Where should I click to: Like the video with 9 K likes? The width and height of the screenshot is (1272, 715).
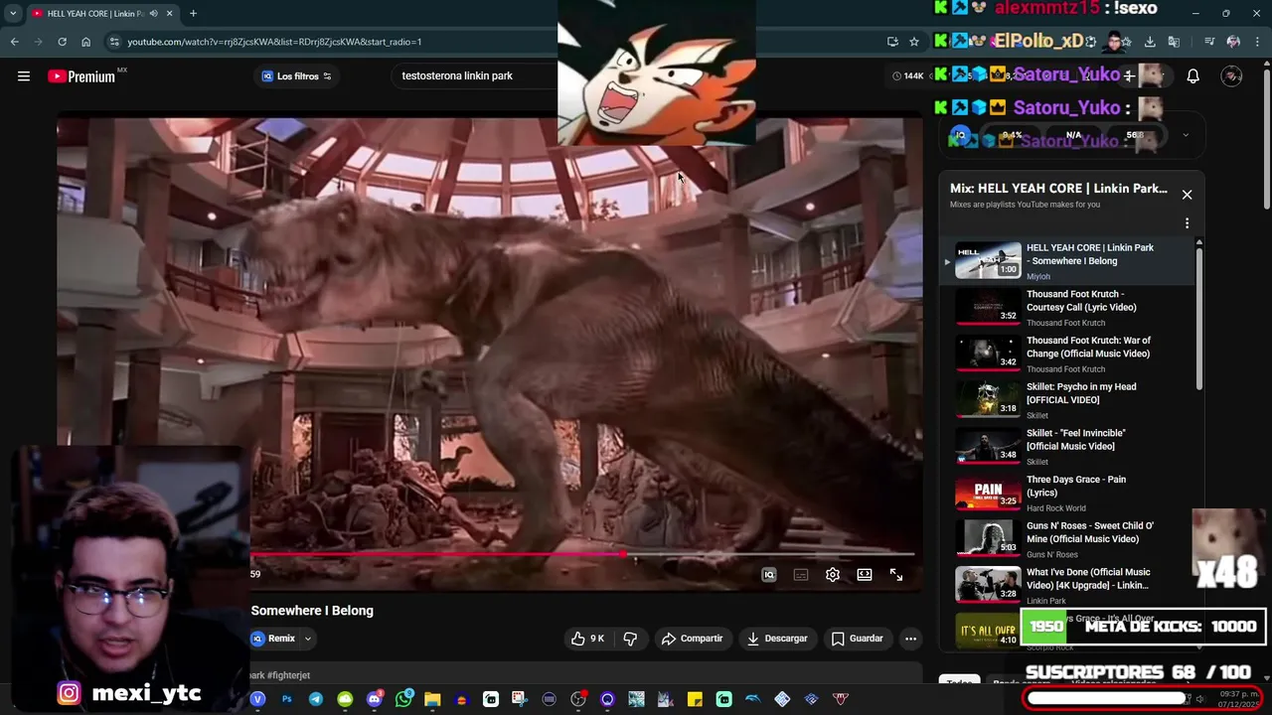[587, 639]
